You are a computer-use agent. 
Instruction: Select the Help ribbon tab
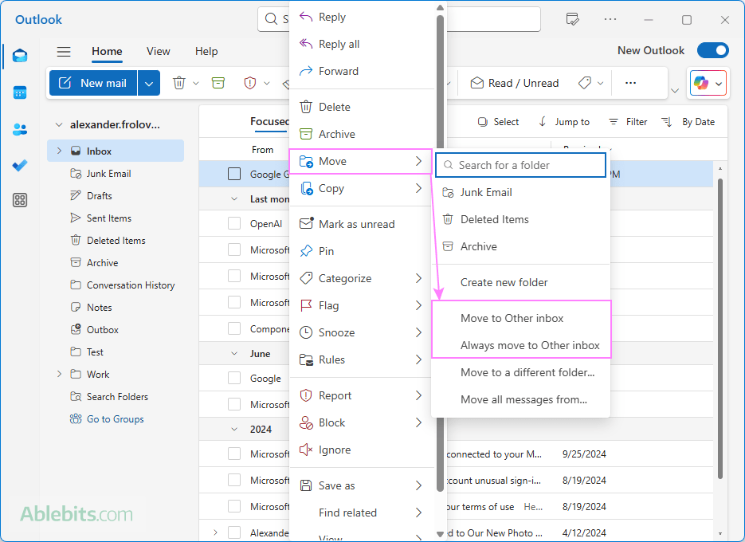206,51
